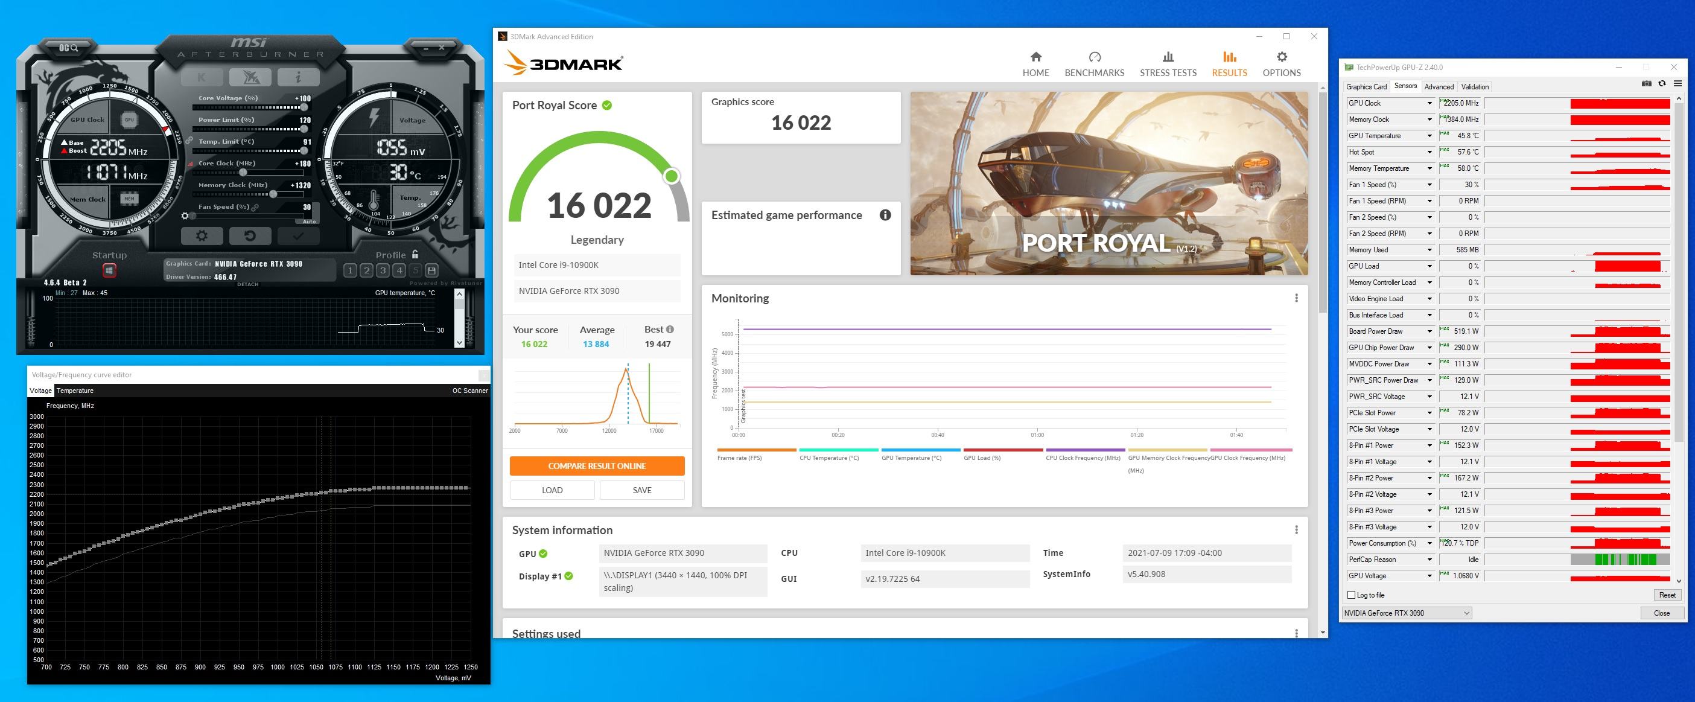Click the save profile floppy icon

[431, 270]
